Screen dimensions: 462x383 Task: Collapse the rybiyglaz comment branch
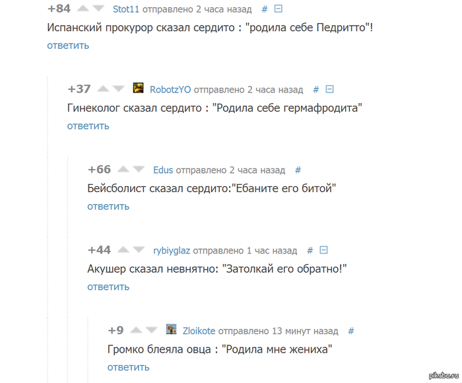click(323, 250)
